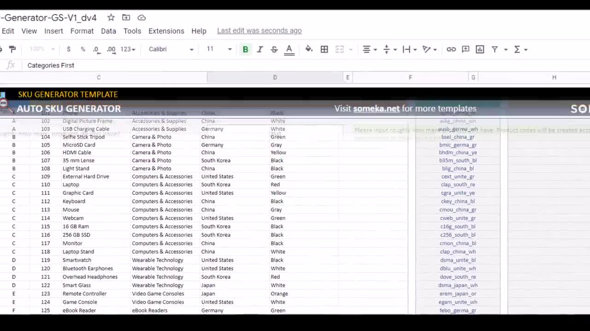The height and width of the screenshot is (331, 590).
Task: Open the Data menu
Action: (x=108, y=31)
